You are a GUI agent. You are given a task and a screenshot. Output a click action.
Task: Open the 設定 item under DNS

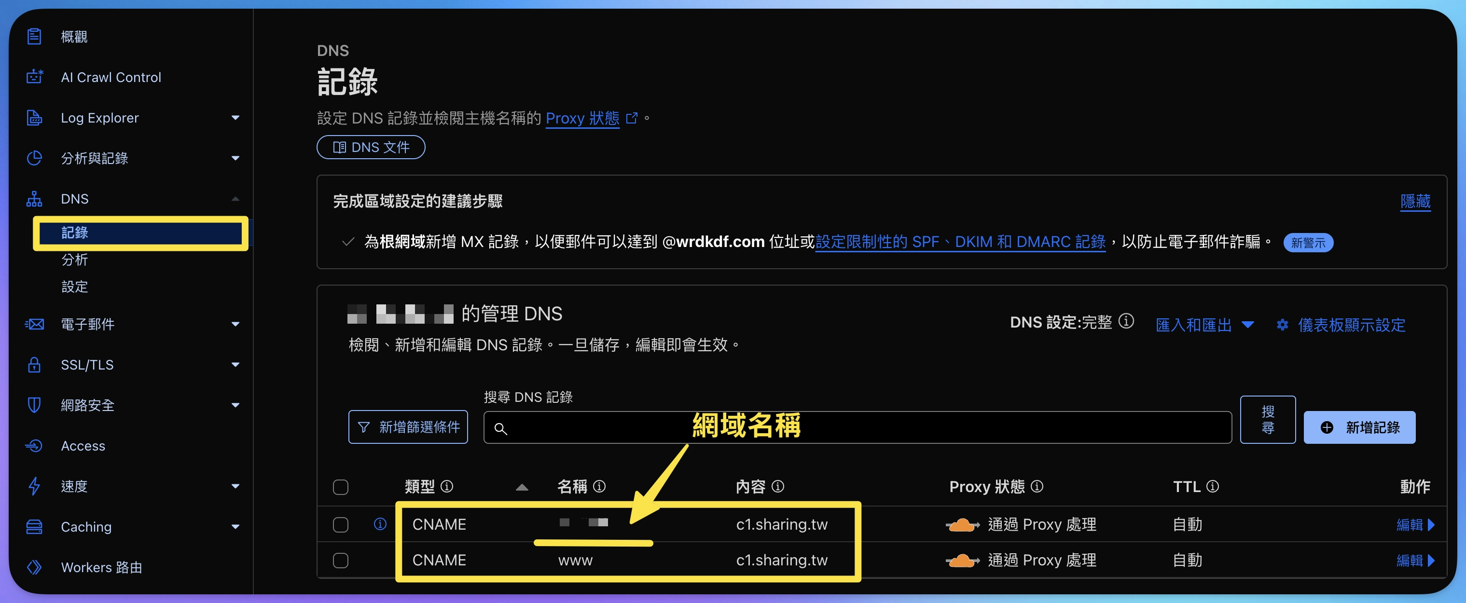tap(74, 287)
